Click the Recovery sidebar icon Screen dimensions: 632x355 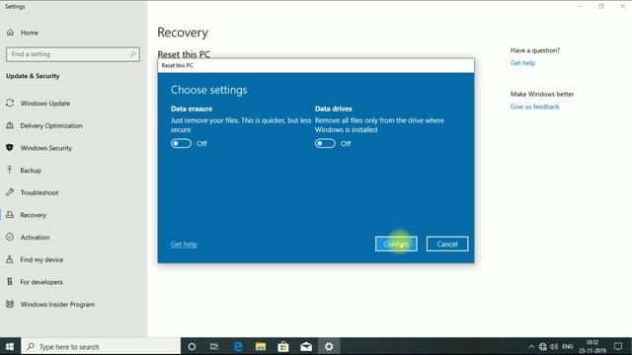click(x=10, y=215)
